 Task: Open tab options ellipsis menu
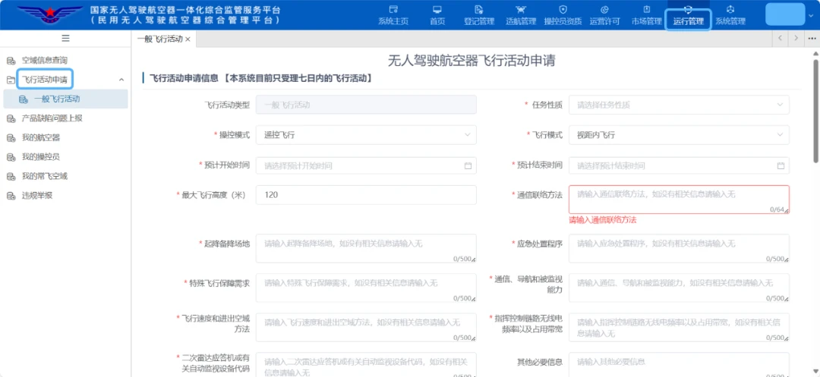(x=812, y=38)
